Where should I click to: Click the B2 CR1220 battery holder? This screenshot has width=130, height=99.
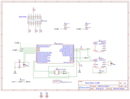coord(21,82)
